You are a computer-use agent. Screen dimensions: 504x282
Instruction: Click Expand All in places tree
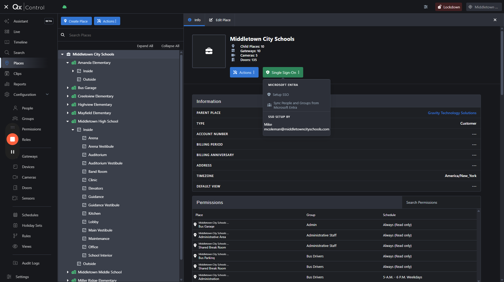coord(145,46)
